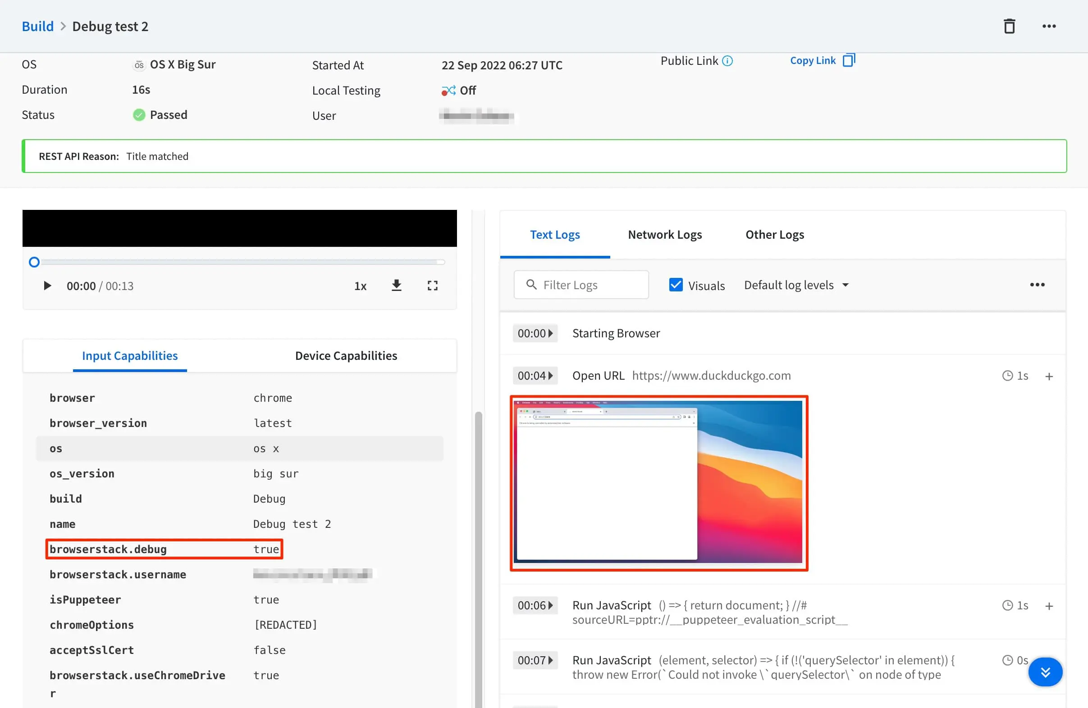1088x708 pixels.
Task: Play the session recording
Action: 47,286
